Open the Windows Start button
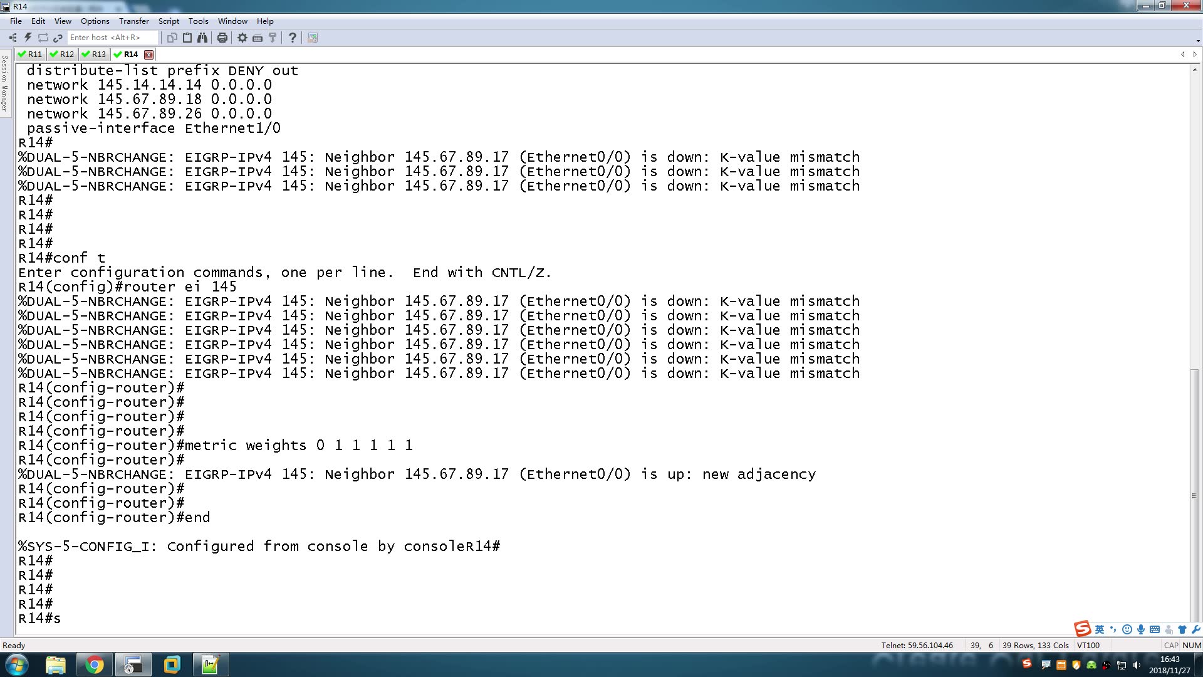Image resolution: width=1203 pixels, height=677 pixels. click(17, 665)
